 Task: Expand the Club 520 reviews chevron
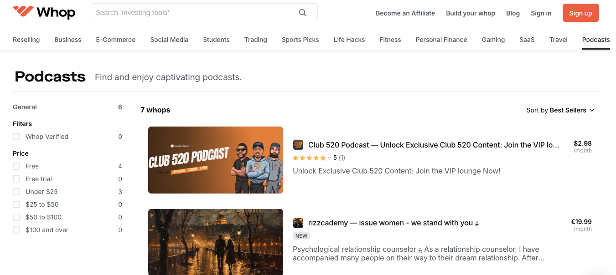click(x=331, y=158)
